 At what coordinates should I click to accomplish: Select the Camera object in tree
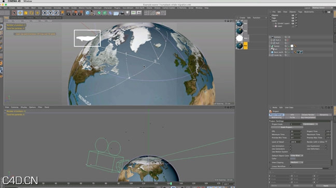coord(277,37)
